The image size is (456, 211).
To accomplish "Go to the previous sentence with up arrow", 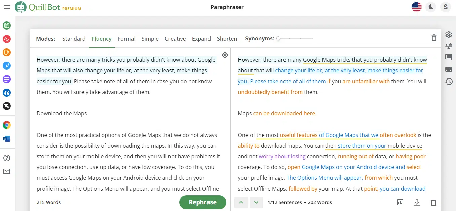I will (241, 202).
